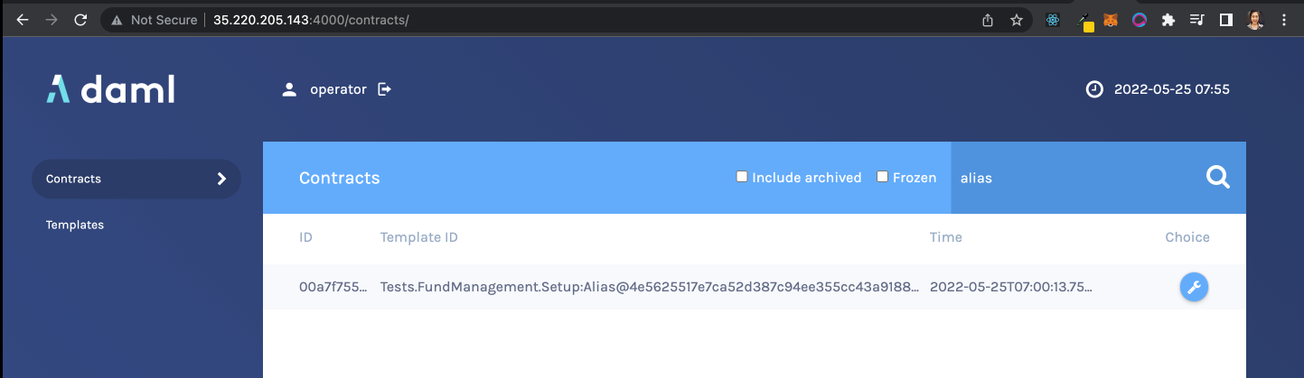Click the magnifier search icon
This screenshot has width=1304, height=378.
[x=1218, y=178]
